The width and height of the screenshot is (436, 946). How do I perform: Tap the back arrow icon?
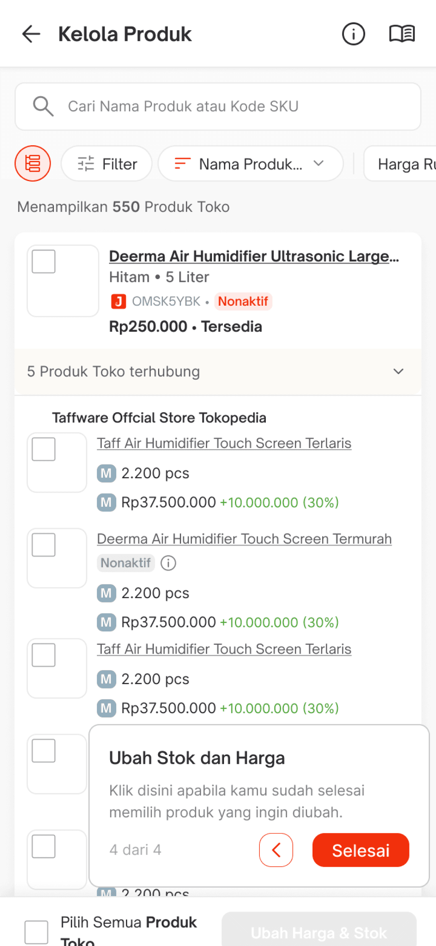[x=31, y=34]
